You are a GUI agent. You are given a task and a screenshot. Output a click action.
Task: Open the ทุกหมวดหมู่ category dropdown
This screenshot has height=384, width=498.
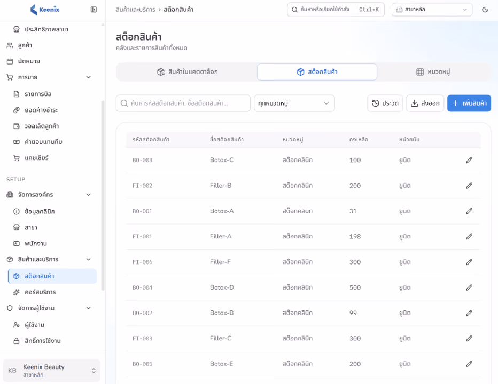click(x=294, y=103)
